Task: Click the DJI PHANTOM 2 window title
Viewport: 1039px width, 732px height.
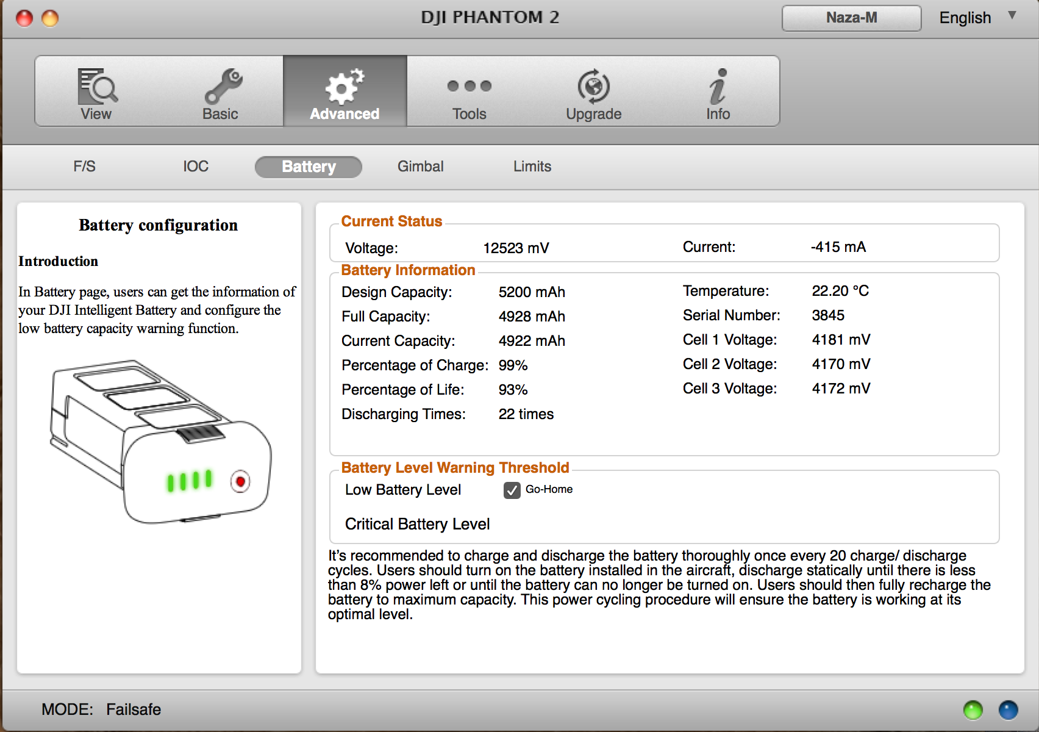Action: pos(490,17)
